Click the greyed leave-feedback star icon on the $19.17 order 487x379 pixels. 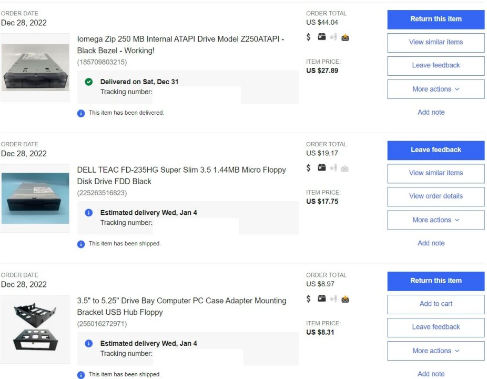(333, 168)
